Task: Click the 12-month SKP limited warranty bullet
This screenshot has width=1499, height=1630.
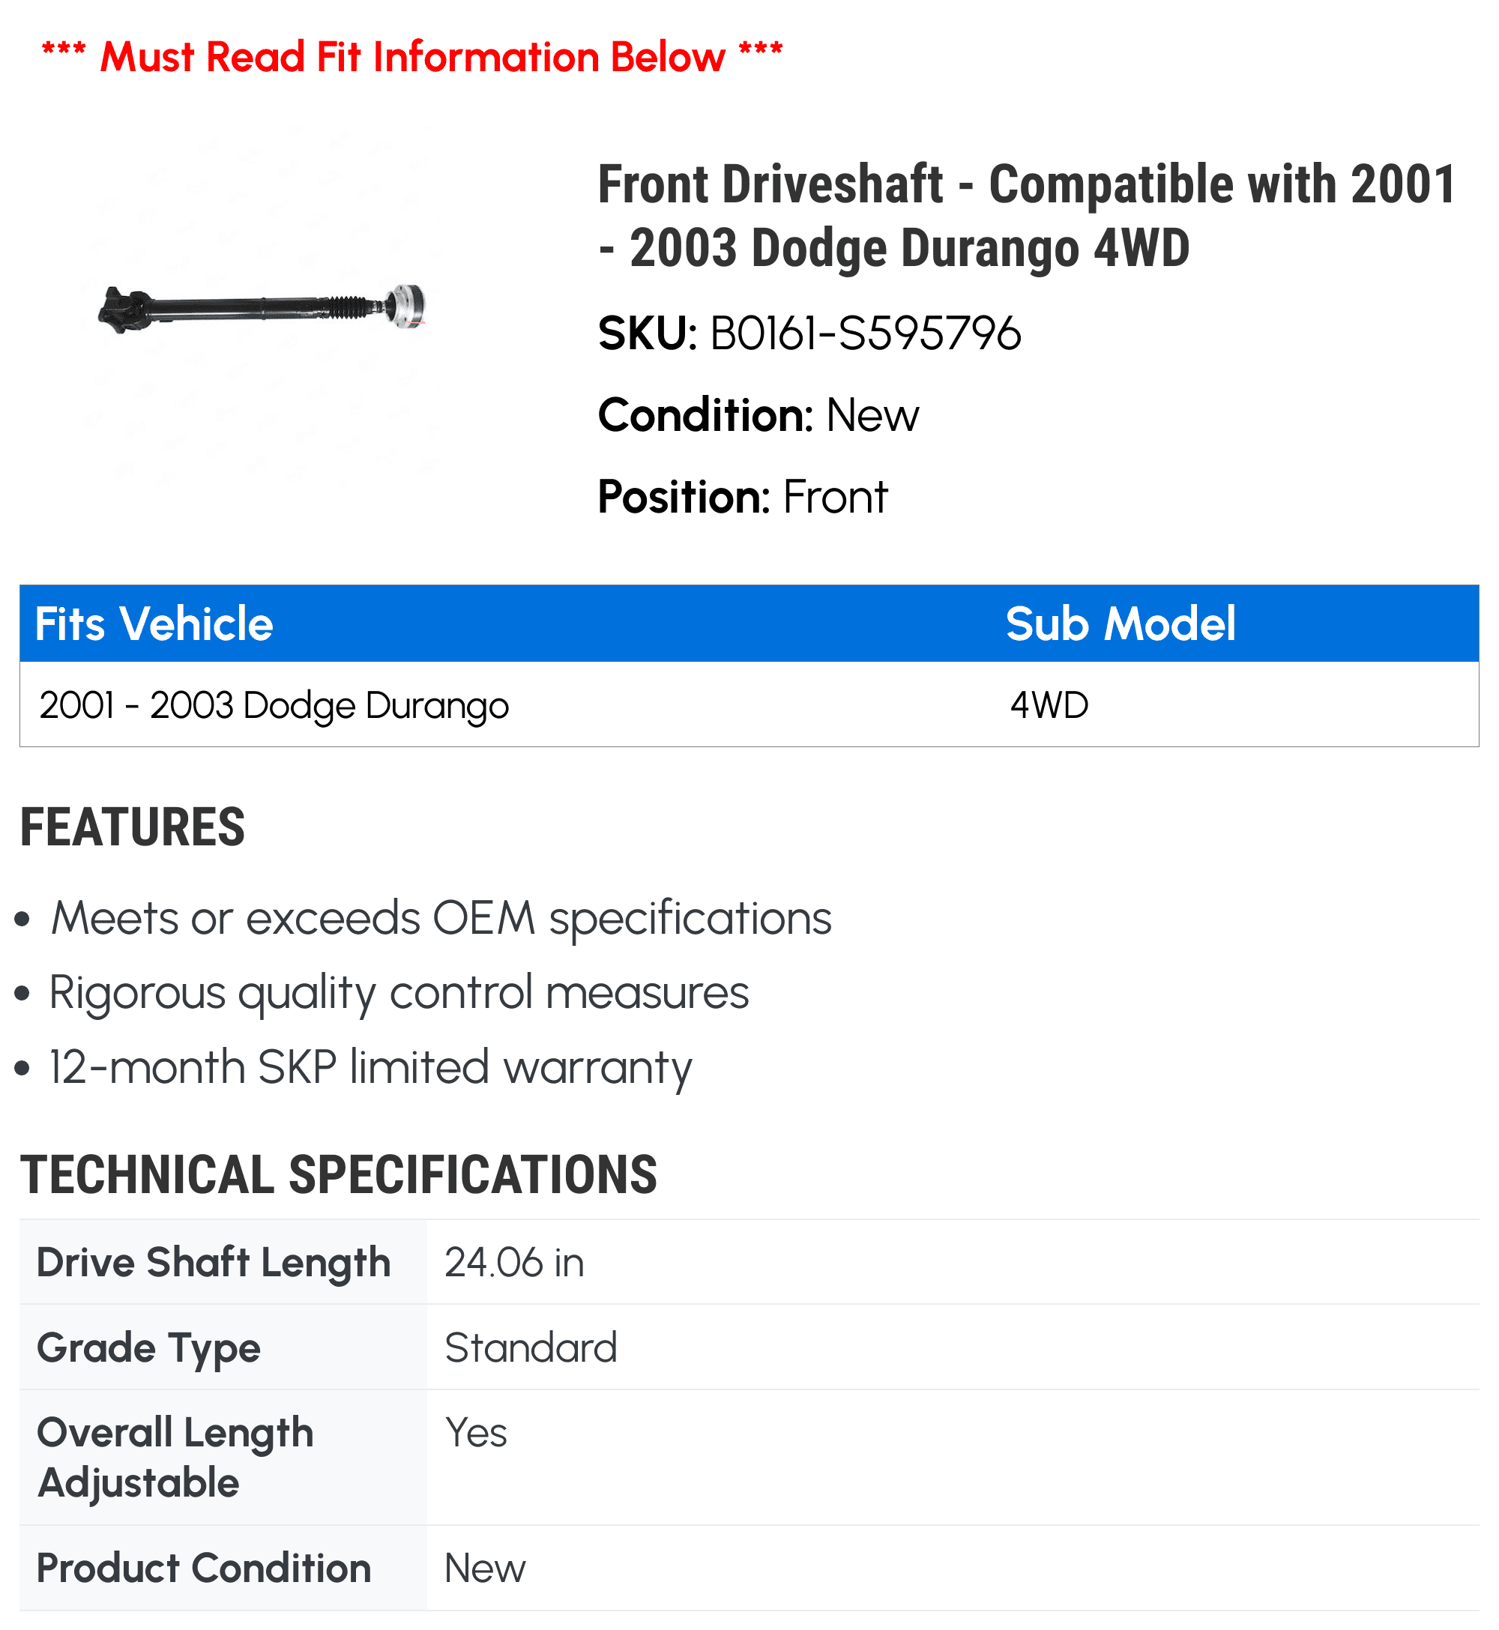Action: (371, 1066)
